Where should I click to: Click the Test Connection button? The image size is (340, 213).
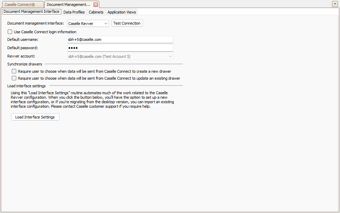(x=127, y=23)
